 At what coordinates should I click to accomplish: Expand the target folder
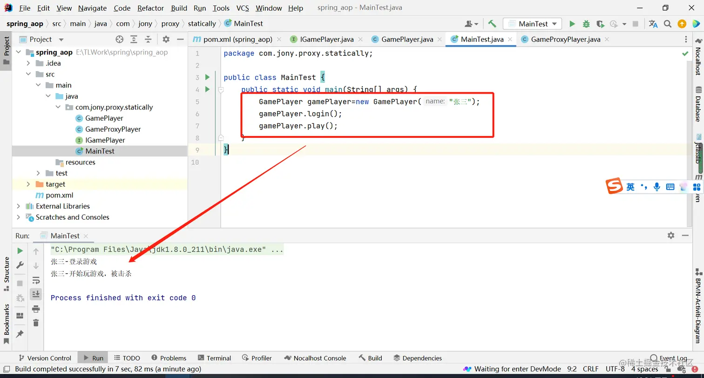[28, 184]
